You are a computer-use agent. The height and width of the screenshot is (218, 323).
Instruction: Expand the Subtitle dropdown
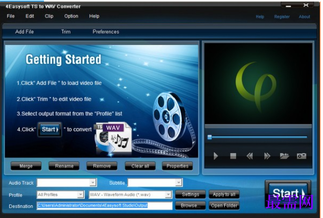[x=179, y=183]
